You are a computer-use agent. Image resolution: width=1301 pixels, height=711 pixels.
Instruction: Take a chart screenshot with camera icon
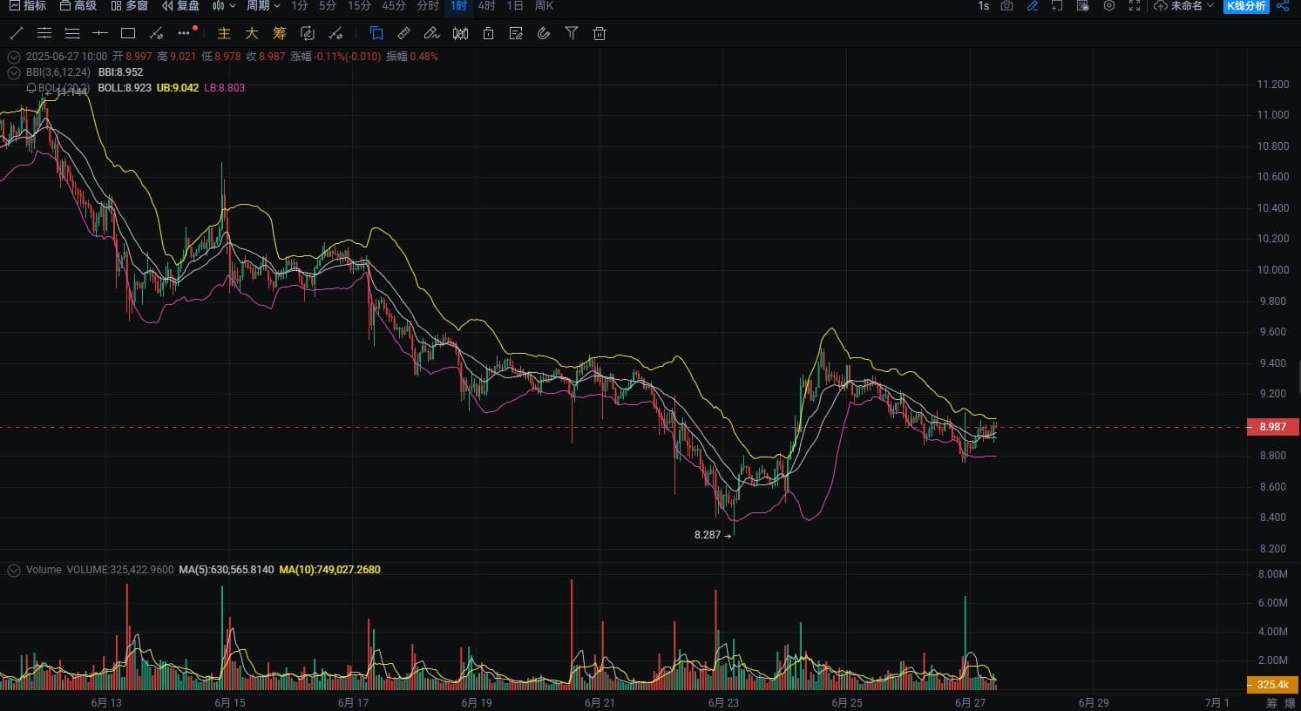tap(1006, 6)
